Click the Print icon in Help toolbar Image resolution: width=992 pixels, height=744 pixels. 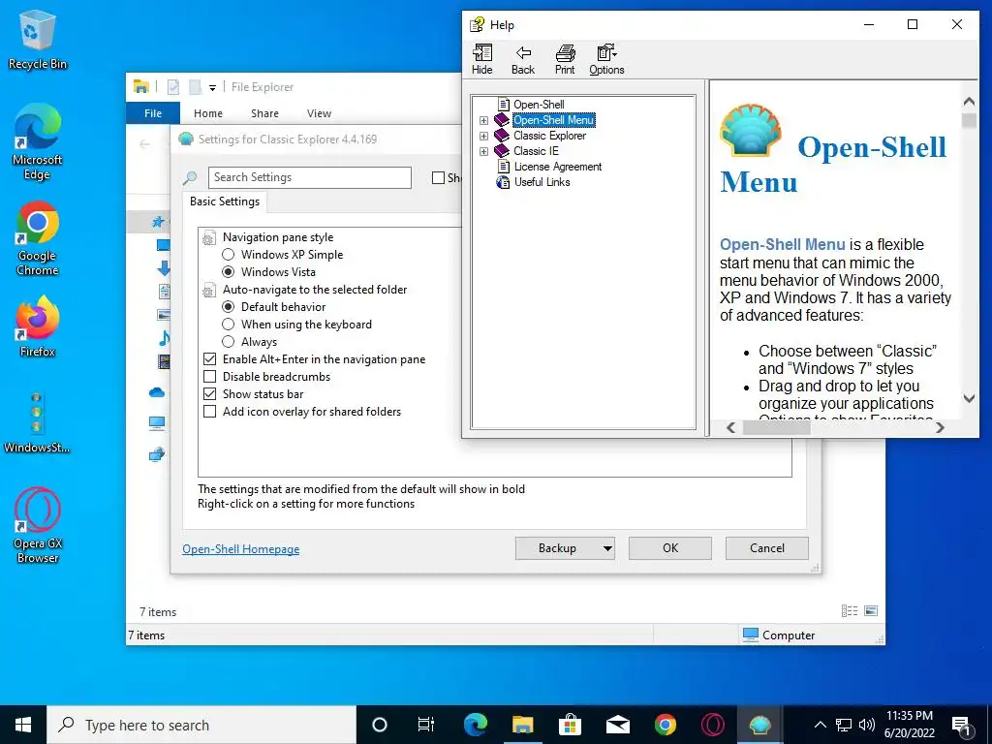coord(565,59)
